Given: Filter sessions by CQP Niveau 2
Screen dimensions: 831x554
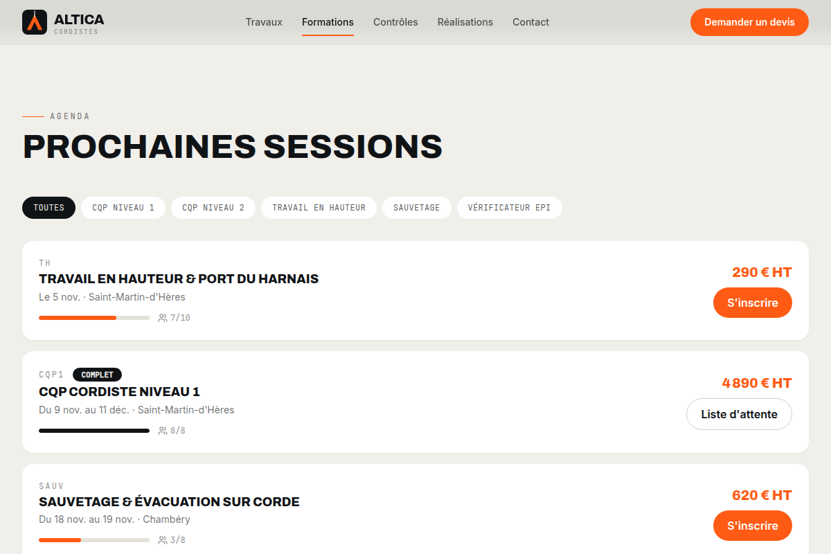Looking at the screenshot, I should tap(213, 208).
